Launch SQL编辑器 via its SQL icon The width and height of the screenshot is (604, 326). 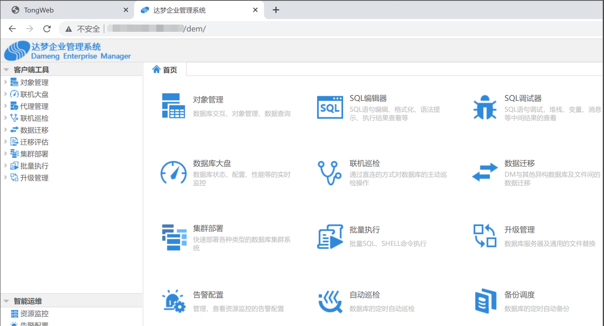pyautogui.click(x=330, y=107)
